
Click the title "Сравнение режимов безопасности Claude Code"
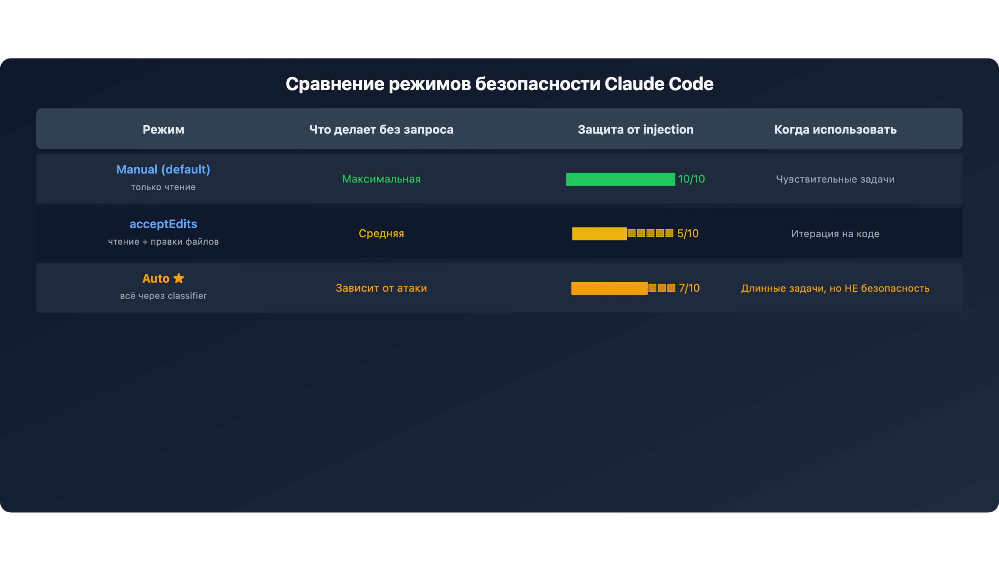point(499,84)
